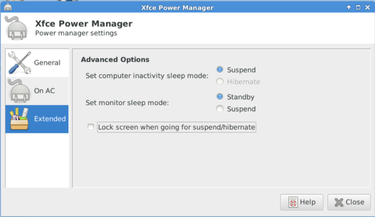Image resolution: width=375 pixels, height=217 pixels.
Task: Open the window menu icon in title bar corner
Action: tap(8, 7)
